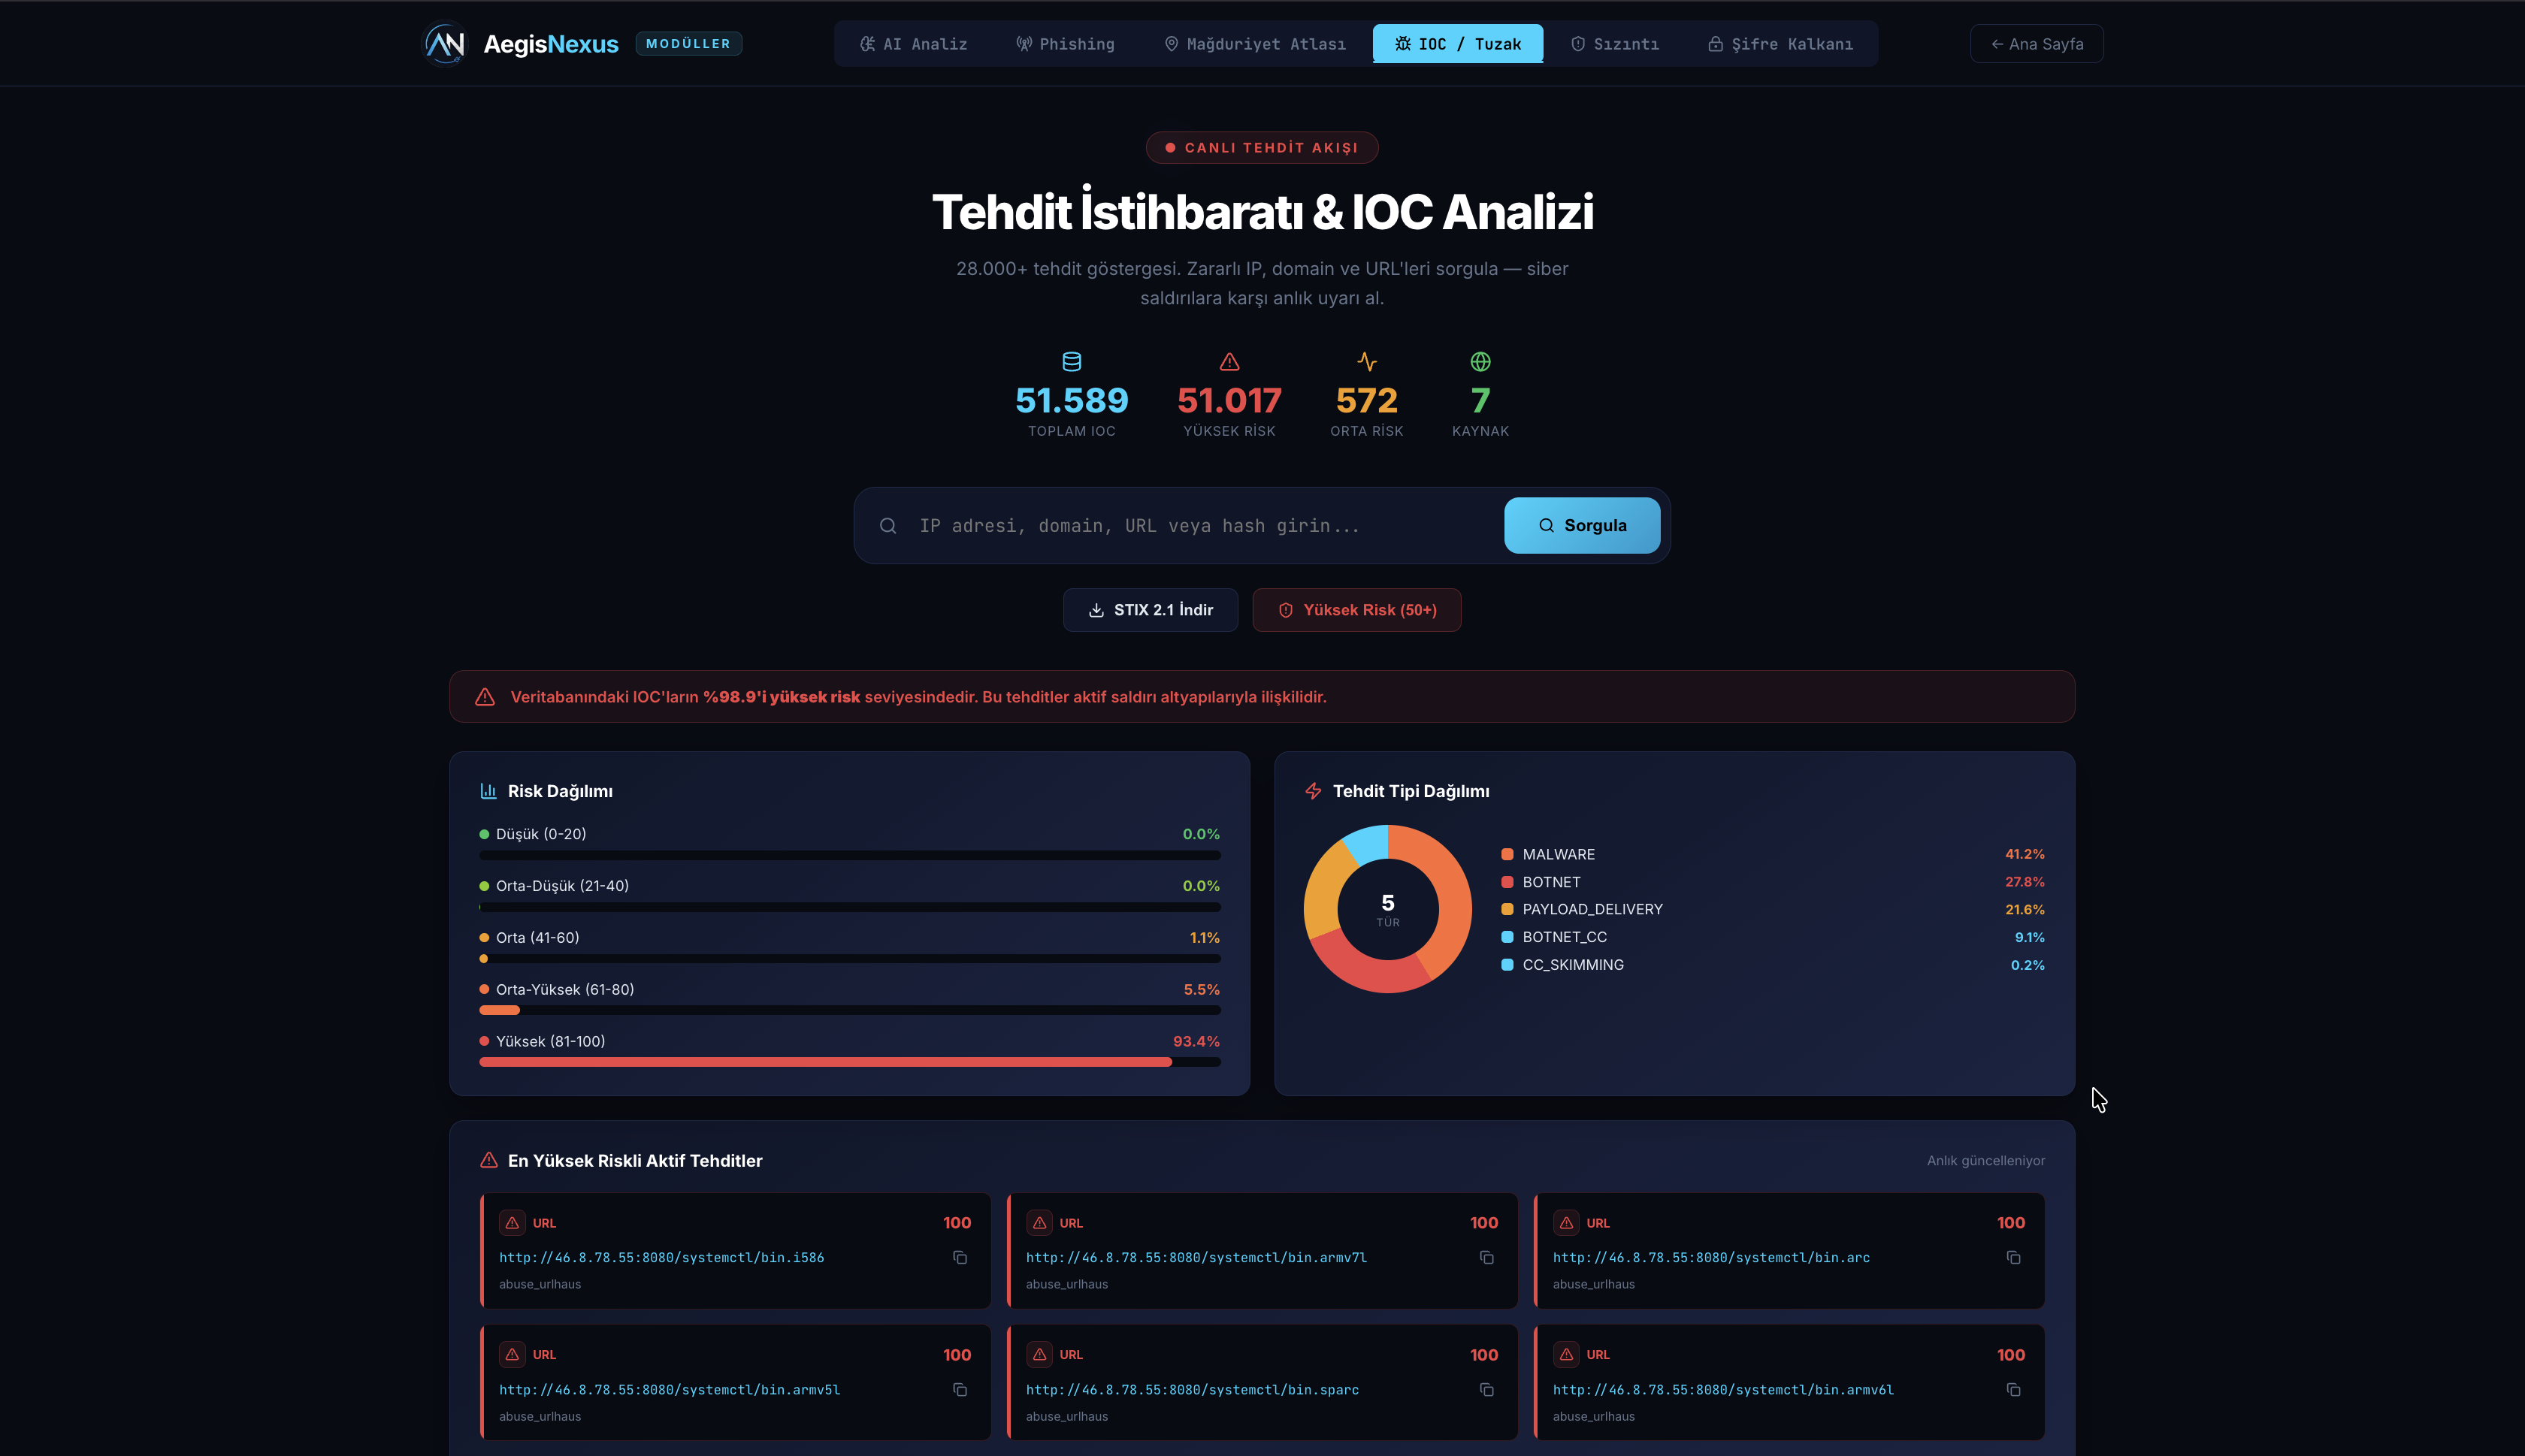This screenshot has height=1456, width=2525.
Task: Click the warning icon on bin.armv6l card
Action: (1567, 1354)
